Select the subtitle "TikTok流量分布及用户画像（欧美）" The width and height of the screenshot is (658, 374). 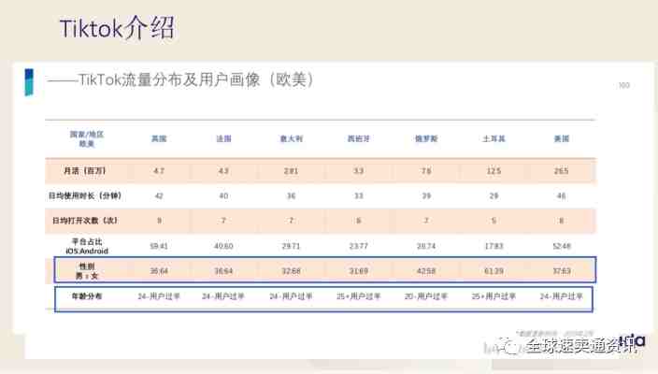click(x=196, y=79)
